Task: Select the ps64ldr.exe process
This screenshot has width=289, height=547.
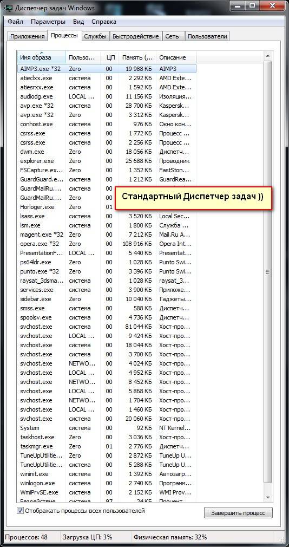Action: 107,262
